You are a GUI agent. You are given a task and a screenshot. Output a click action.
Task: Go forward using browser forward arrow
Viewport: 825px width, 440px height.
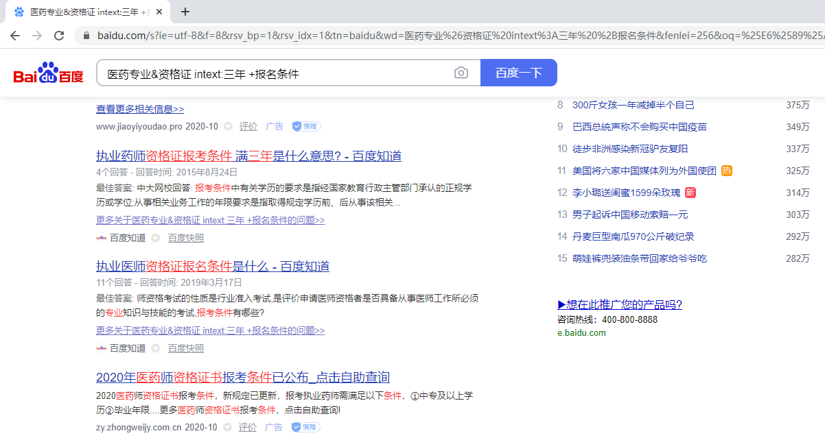coord(37,35)
